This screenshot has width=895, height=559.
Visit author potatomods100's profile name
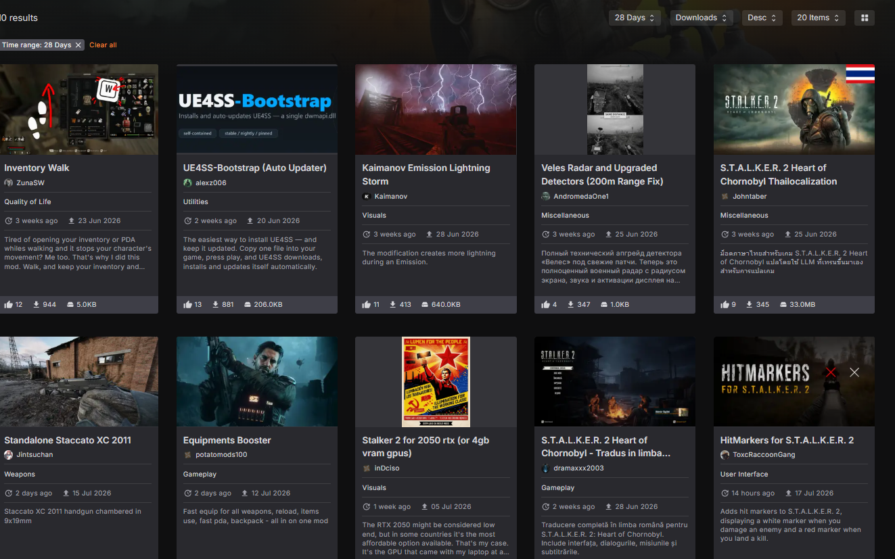221,455
